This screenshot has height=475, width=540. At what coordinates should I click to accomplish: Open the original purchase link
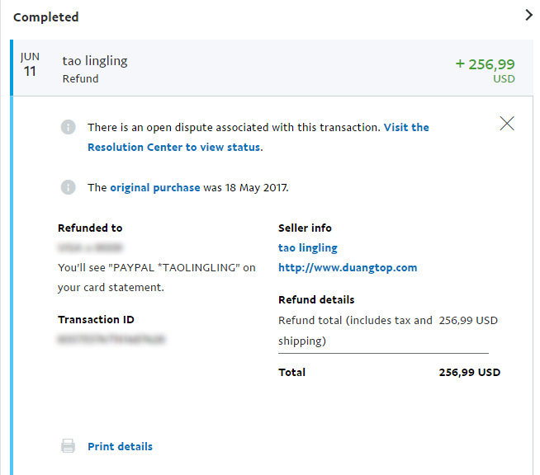pos(155,187)
